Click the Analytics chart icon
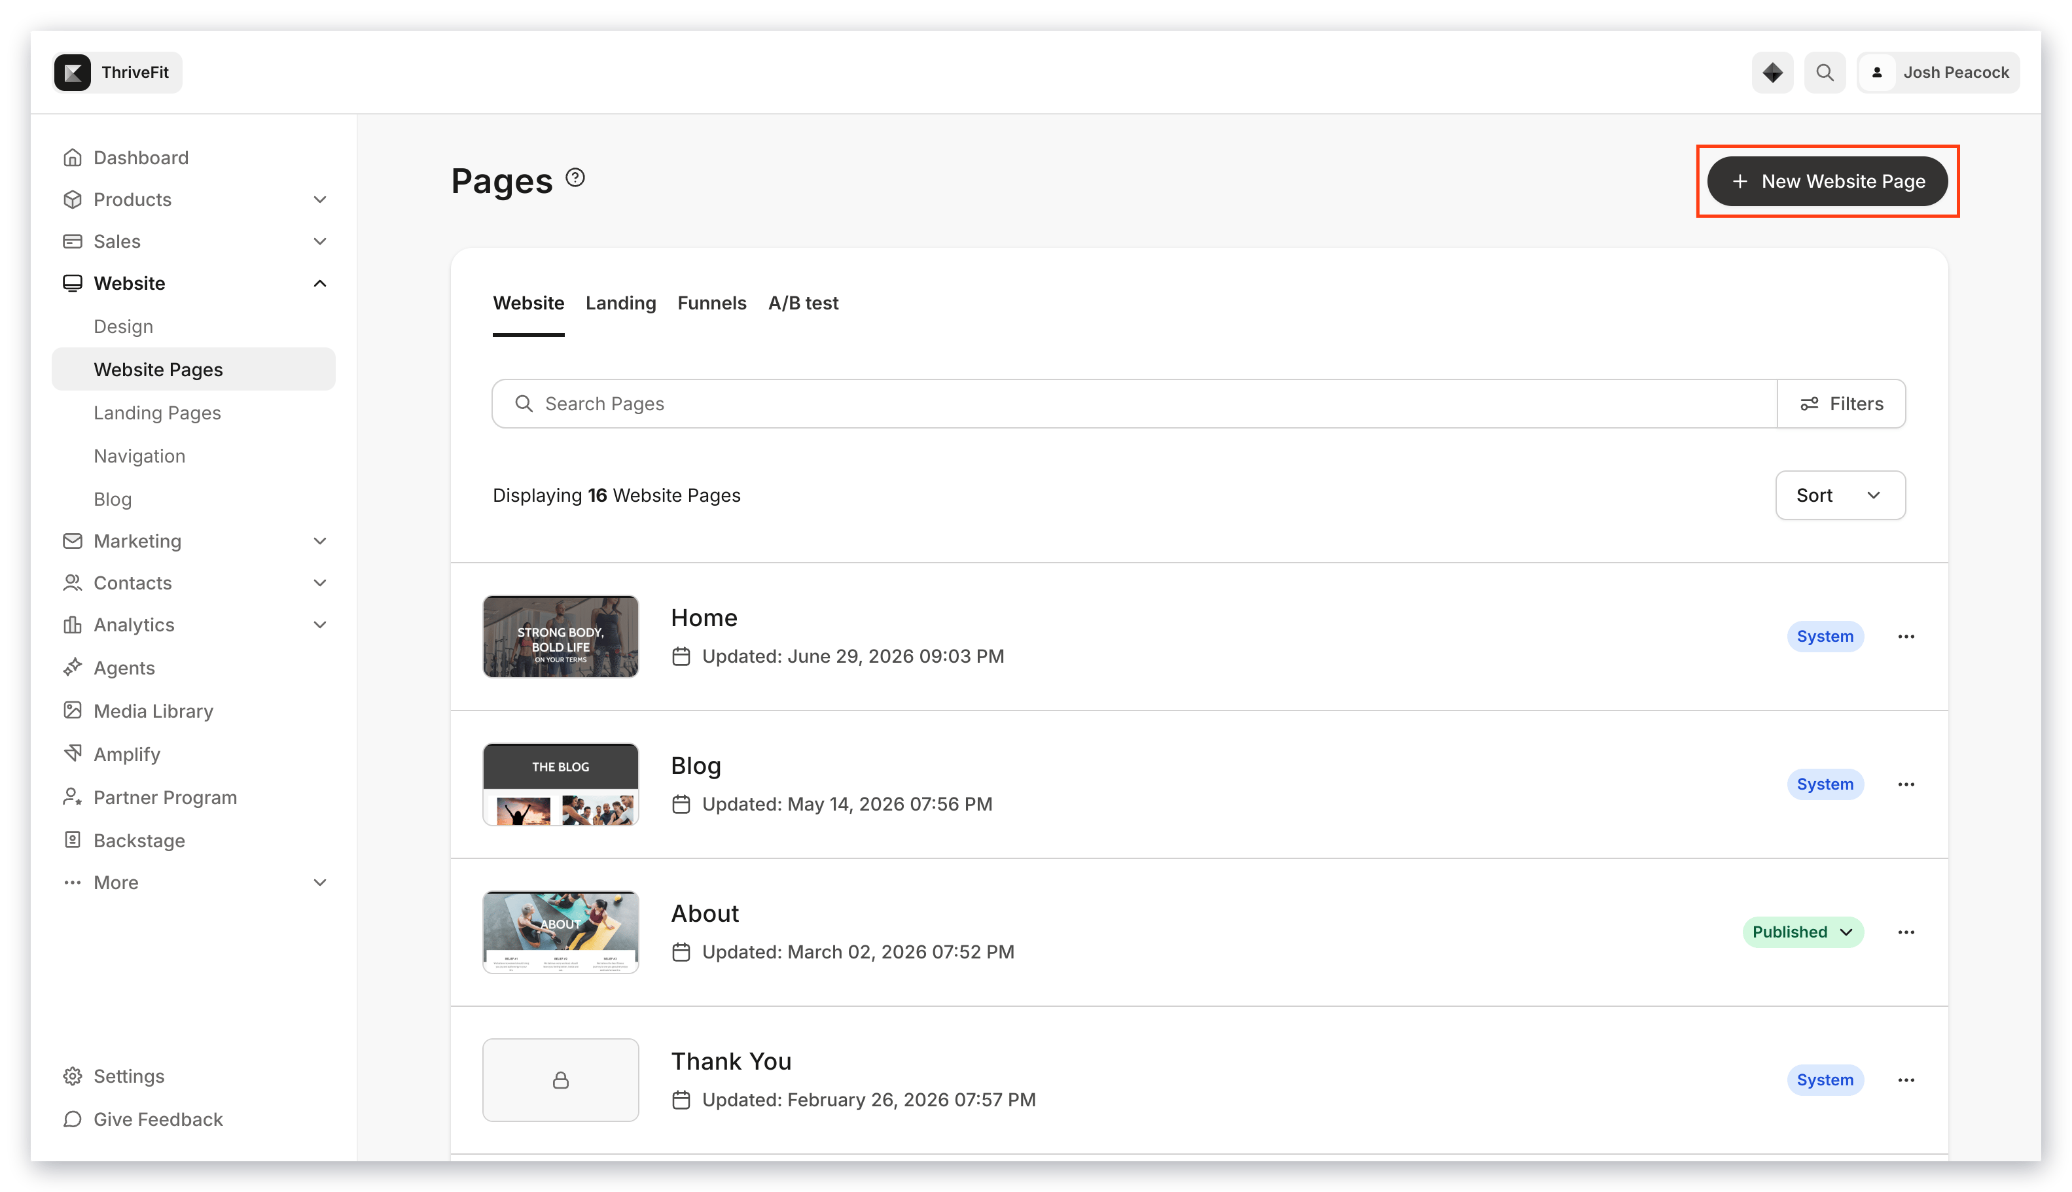The height and width of the screenshot is (1192, 2072). click(72, 625)
